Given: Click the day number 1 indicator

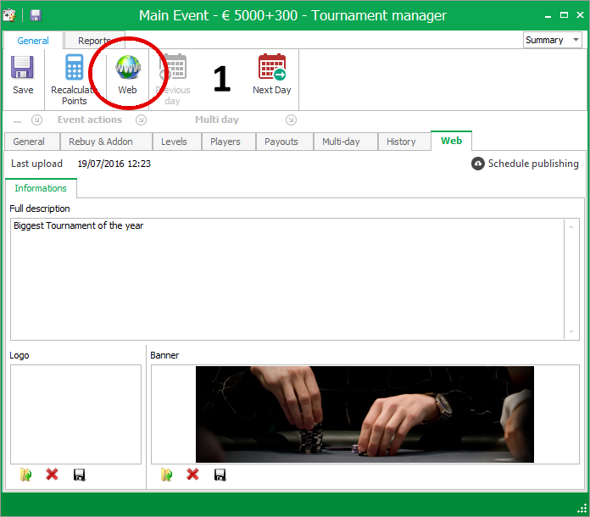Looking at the screenshot, I should tap(222, 79).
